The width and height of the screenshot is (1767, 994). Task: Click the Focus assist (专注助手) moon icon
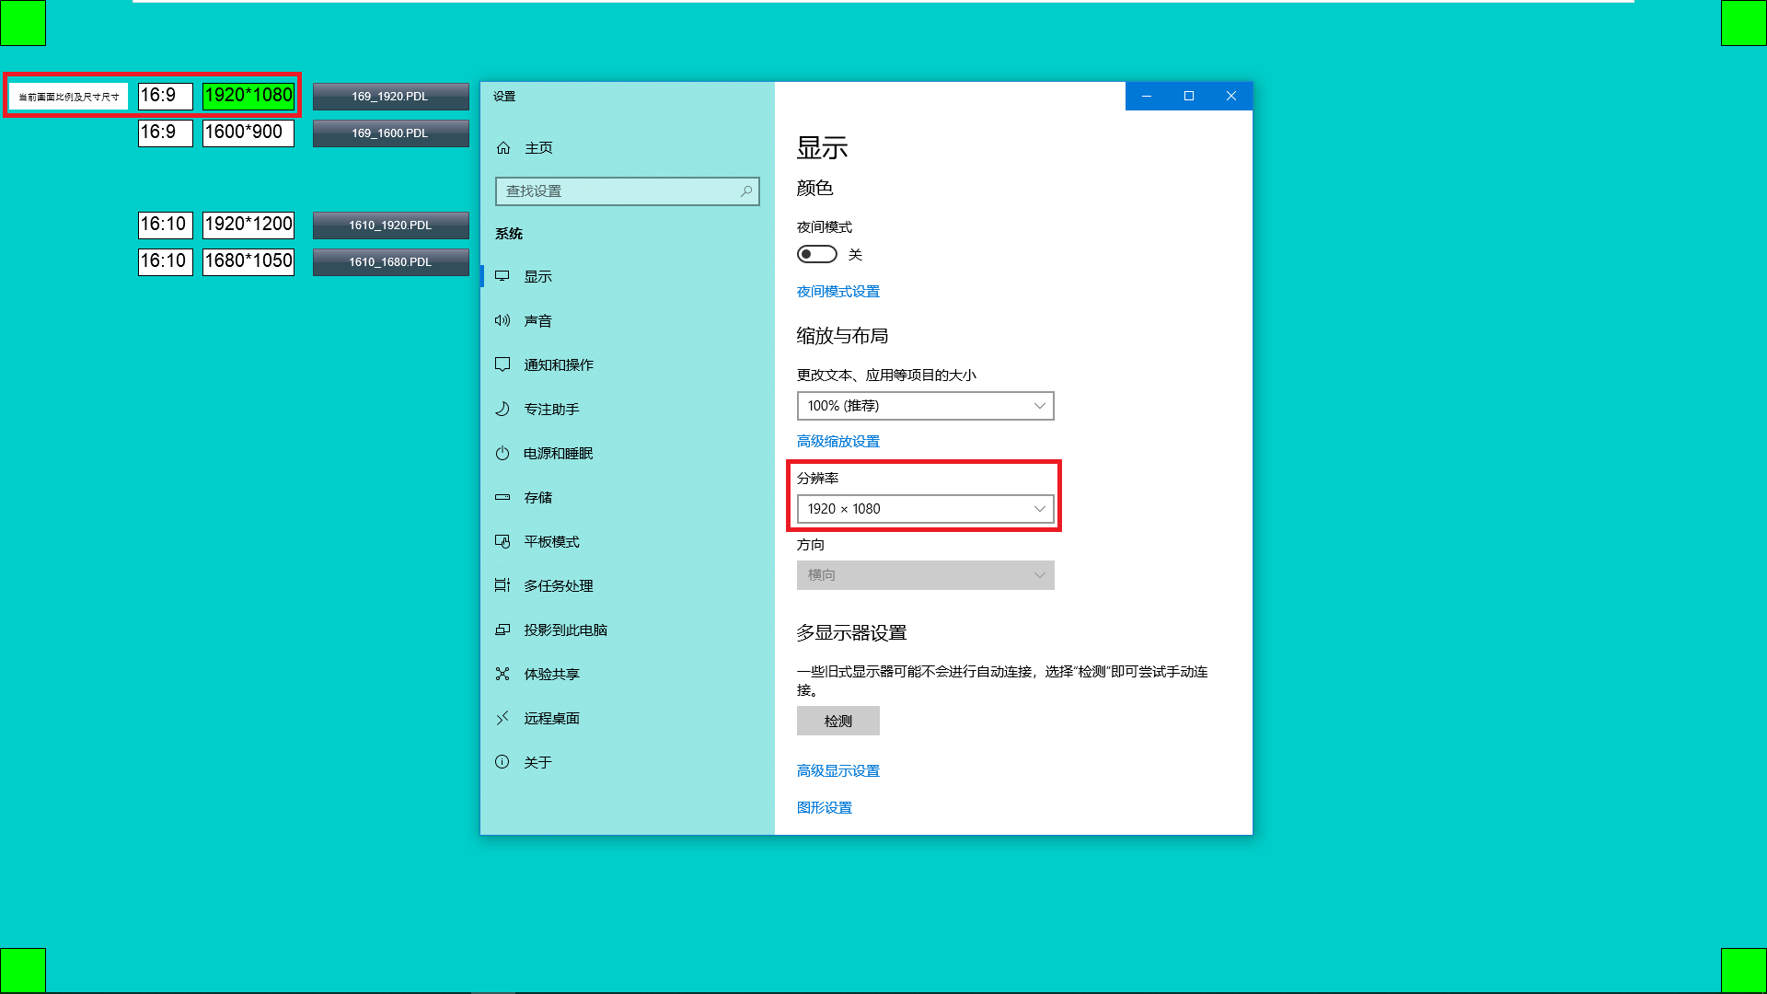[x=502, y=409]
